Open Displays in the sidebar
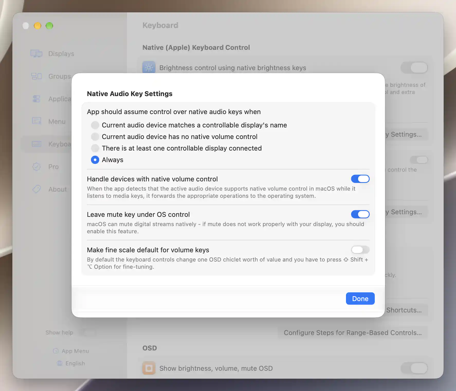Screen dimensions: 456x391 (x=61, y=54)
